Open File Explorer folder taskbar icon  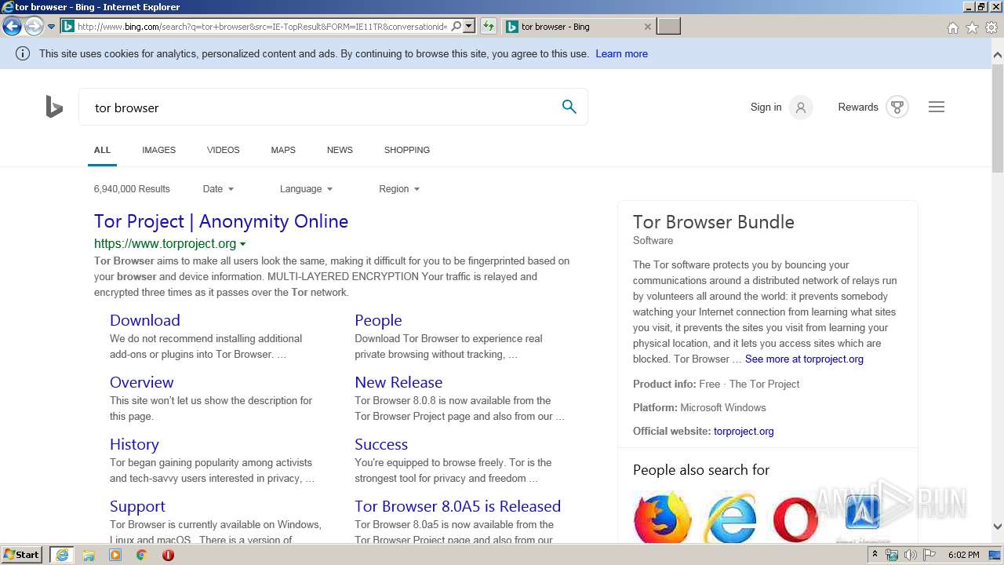89,555
